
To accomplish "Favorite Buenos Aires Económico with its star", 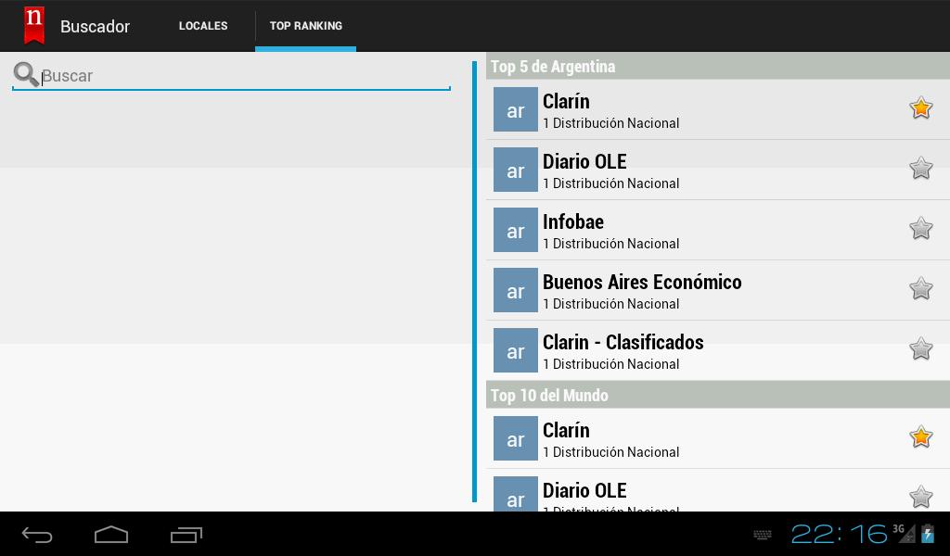I will coord(920,288).
